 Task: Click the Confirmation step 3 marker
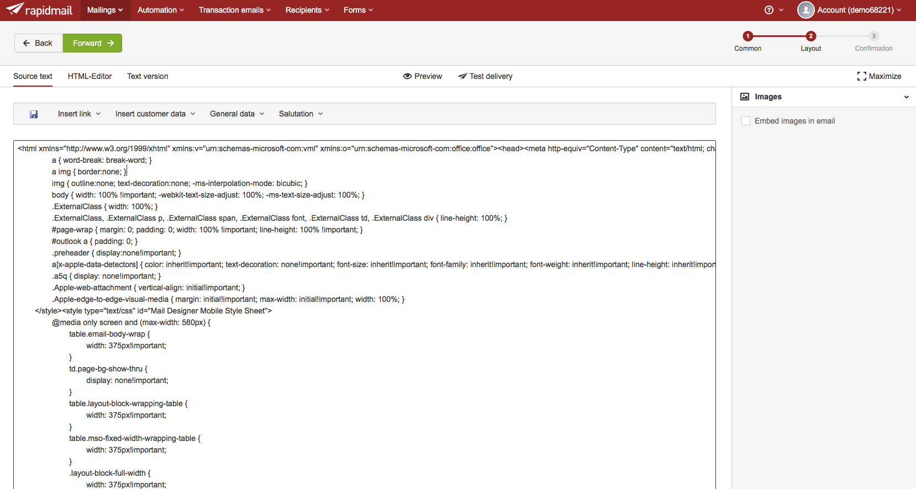873,36
